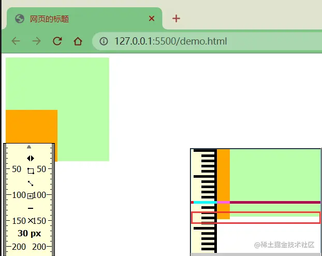Click the small eject-style icon at ruler top
This screenshot has width=322, height=256.
click(x=29, y=147)
